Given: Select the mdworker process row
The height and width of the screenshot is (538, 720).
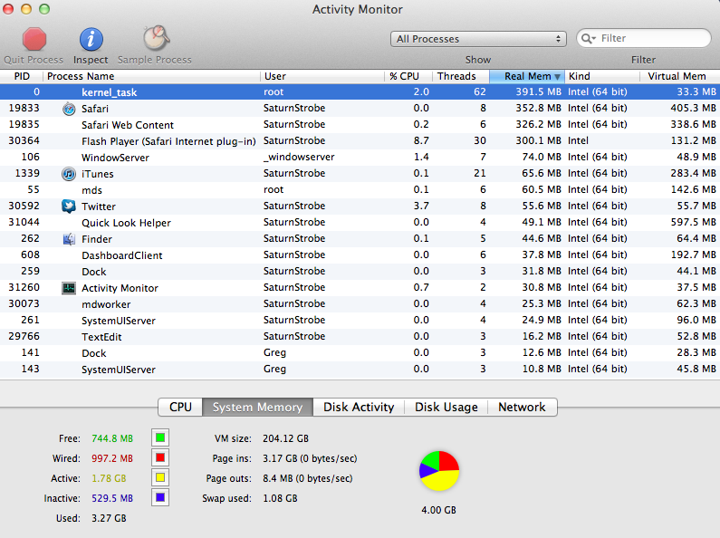Looking at the screenshot, I should pos(360,304).
